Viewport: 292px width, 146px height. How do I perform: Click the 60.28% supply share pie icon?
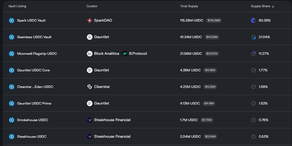point(254,20)
